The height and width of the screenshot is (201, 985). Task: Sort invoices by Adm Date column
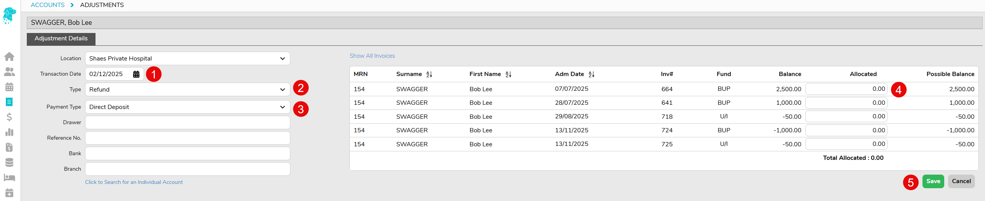[591, 74]
